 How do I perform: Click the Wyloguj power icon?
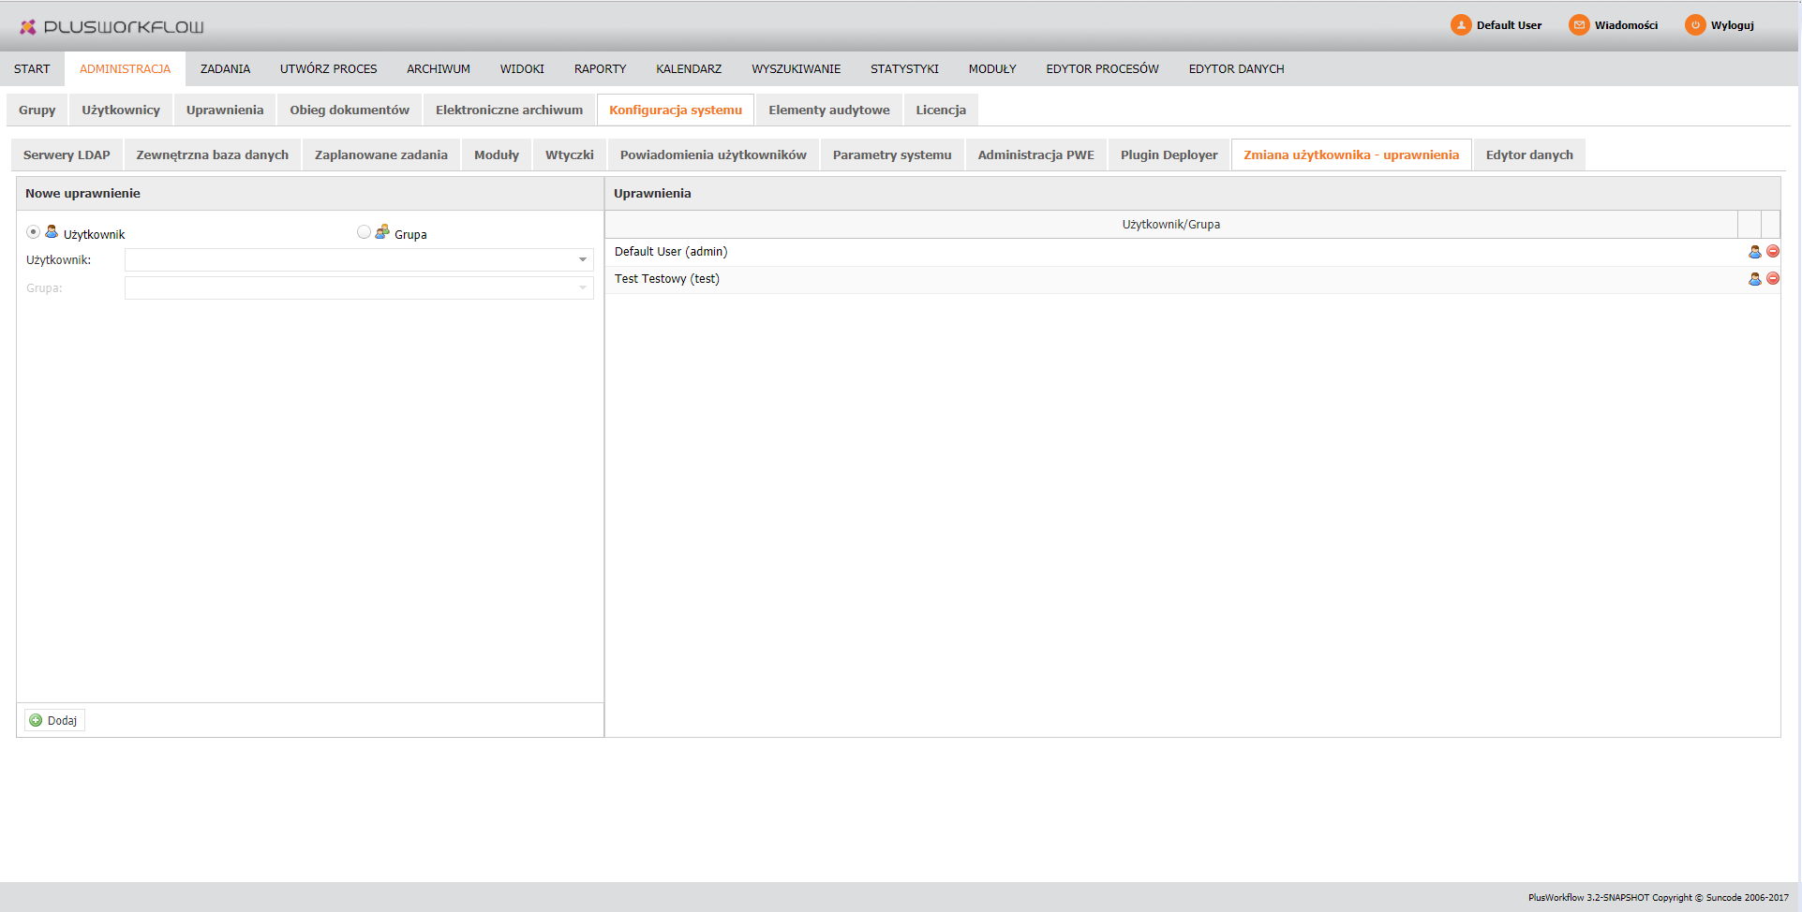(1694, 25)
